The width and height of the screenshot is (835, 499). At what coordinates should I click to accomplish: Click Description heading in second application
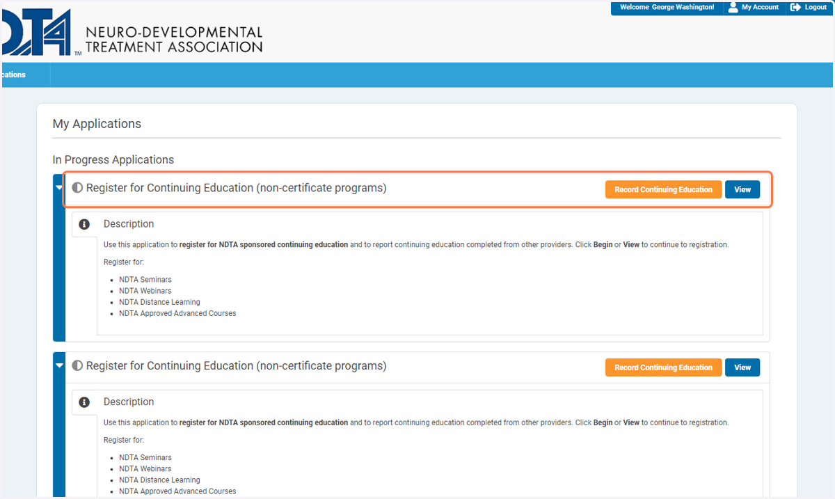(129, 402)
